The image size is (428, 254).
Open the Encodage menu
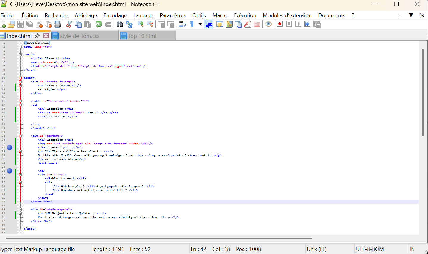pos(115,15)
